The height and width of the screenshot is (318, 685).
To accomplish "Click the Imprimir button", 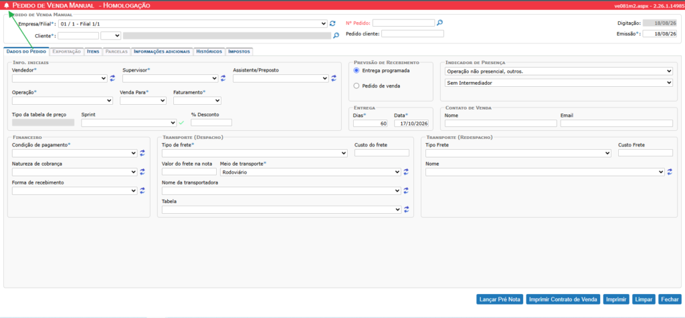I will (x=616, y=299).
